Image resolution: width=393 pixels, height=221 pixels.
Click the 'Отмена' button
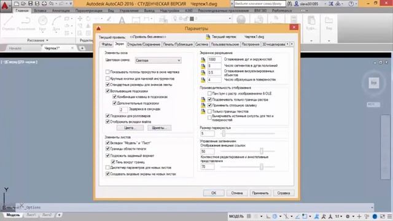[237, 193]
